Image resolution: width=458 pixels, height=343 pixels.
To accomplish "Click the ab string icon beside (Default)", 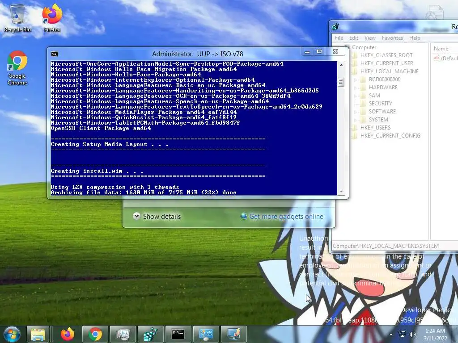I will [x=436, y=58].
